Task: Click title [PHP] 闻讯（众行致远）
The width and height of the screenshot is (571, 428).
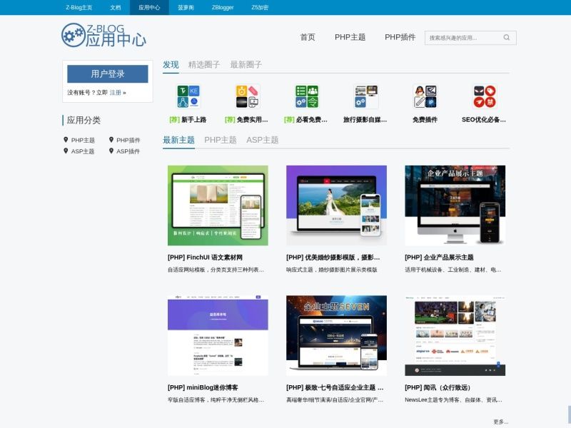Action: point(438,387)
